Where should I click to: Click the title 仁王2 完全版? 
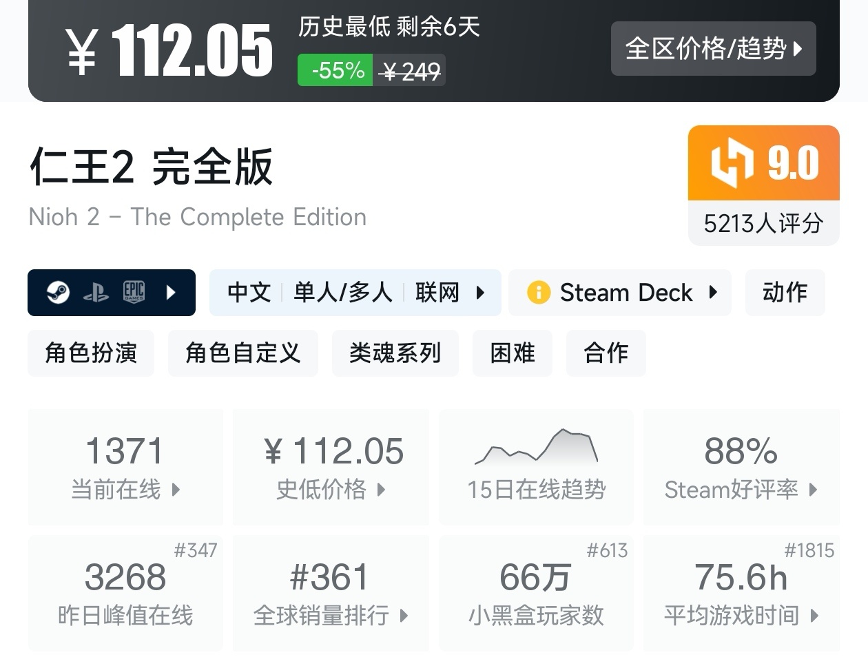point(151,167)
